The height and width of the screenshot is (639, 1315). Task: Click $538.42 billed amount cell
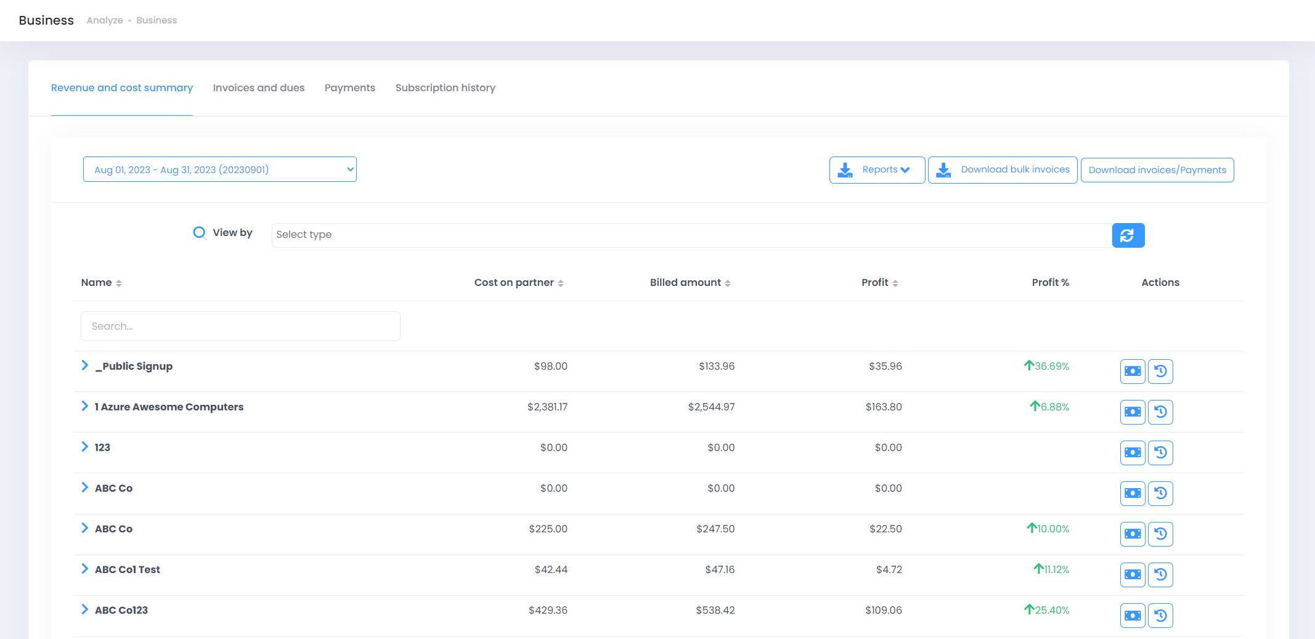(715, 610)
